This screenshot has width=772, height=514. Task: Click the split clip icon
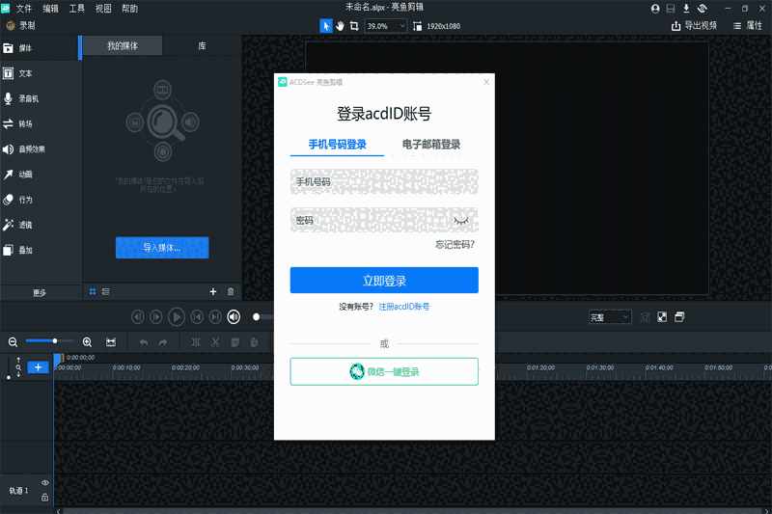pos(196,342)
